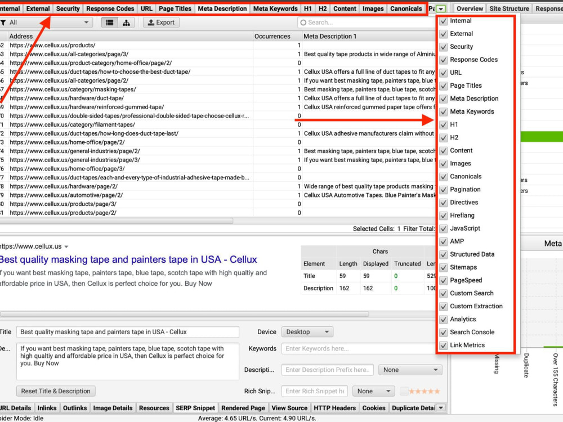The width and height of the screenshot is (563, 422).
Task: Toggle the Internal checkbox
Action: 444,21
